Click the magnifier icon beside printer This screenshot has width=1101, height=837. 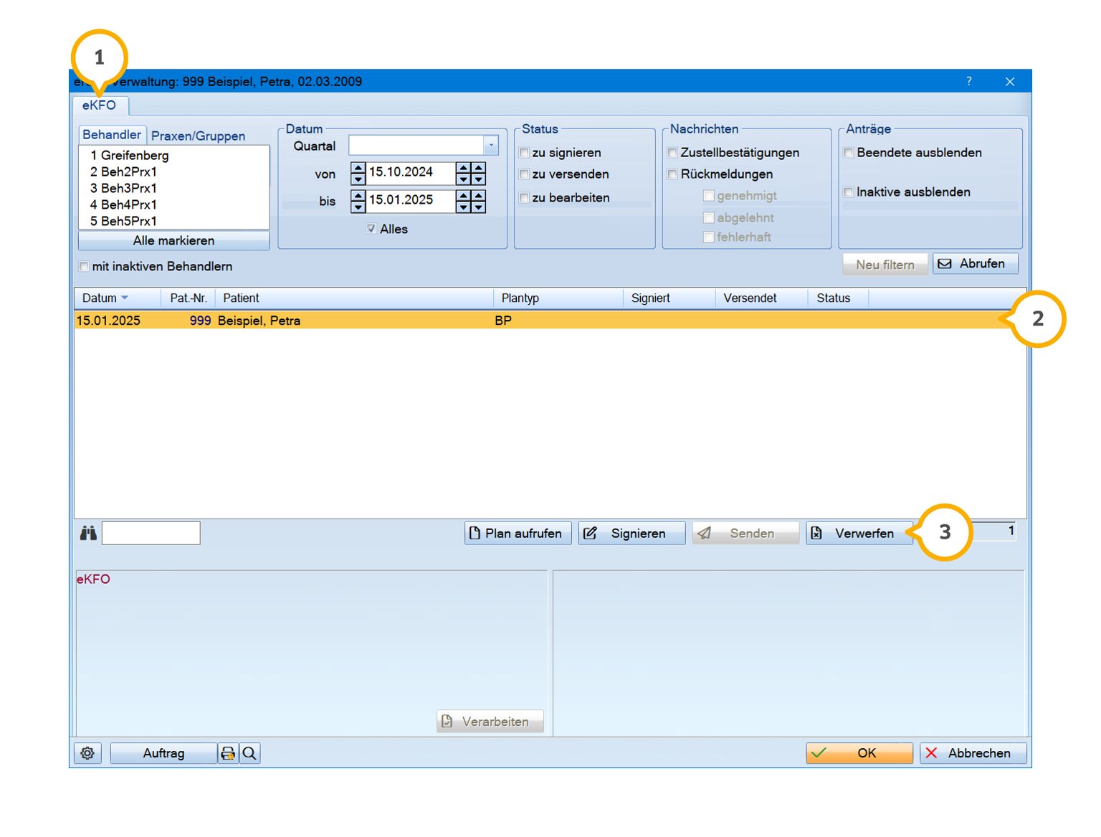249,753
